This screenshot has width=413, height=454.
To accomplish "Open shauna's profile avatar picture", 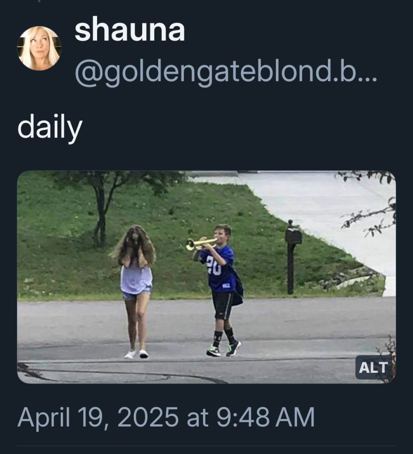I will tap(39, 48).
